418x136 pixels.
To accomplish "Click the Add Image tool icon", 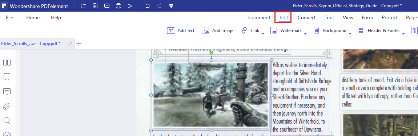I will (205, 31).
